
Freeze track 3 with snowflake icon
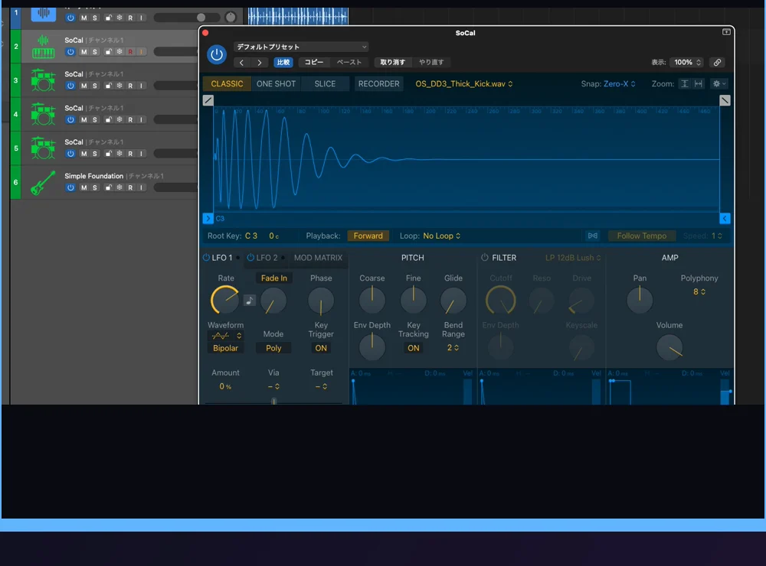(119, 86)
